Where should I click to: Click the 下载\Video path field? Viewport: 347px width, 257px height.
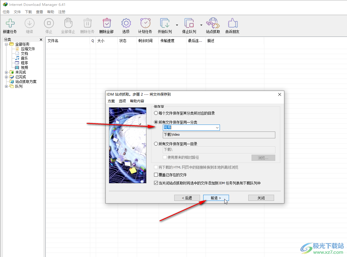coord(219,135)
